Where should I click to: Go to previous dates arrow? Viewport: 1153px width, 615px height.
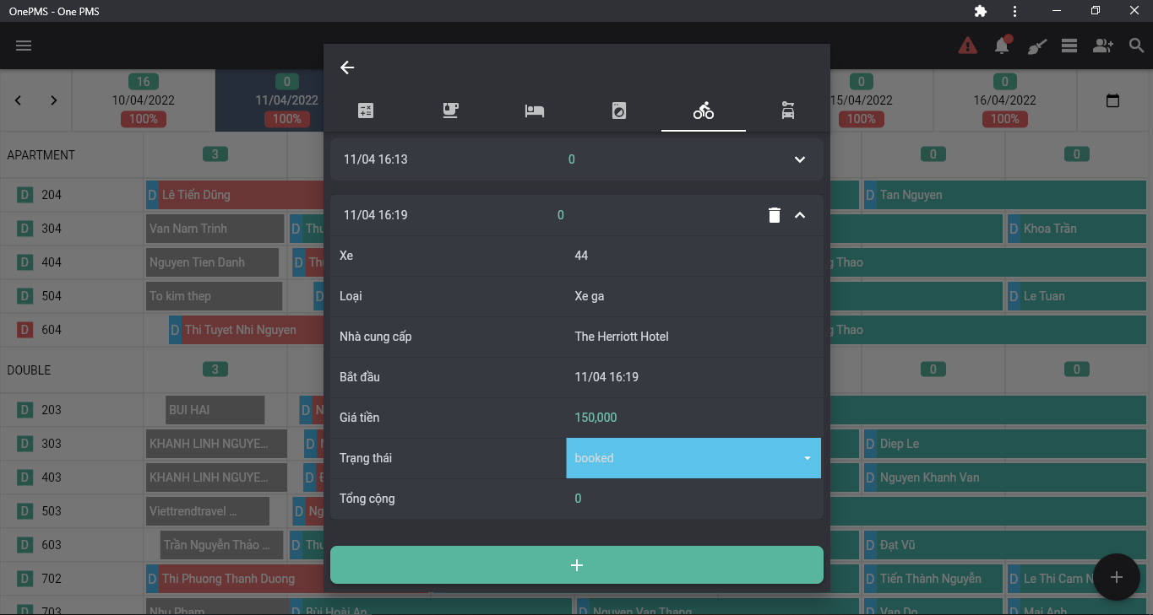pyautogui.click(x=18, y=100)
